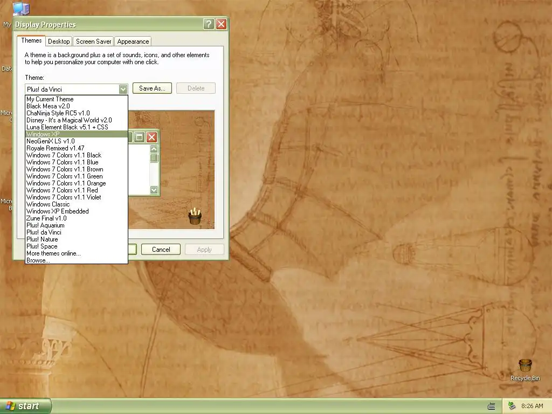
Task: Choose the Windows XP Embedded theme
Action: coord(77,211)
